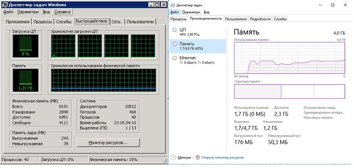This screenshot has height=168, width=354.
Task: Open Файл menu in the right Диспетчер задач
Action: coord(174,12)
